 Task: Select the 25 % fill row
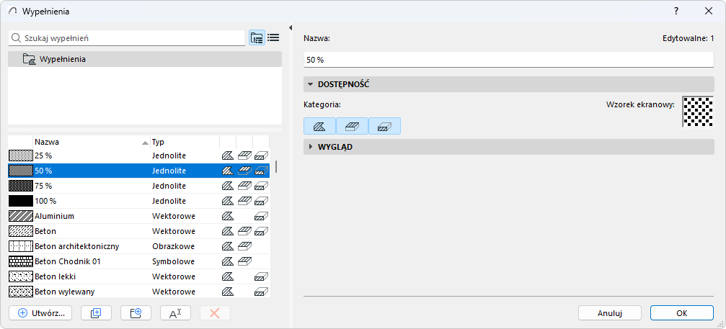[x=139, y=156]
